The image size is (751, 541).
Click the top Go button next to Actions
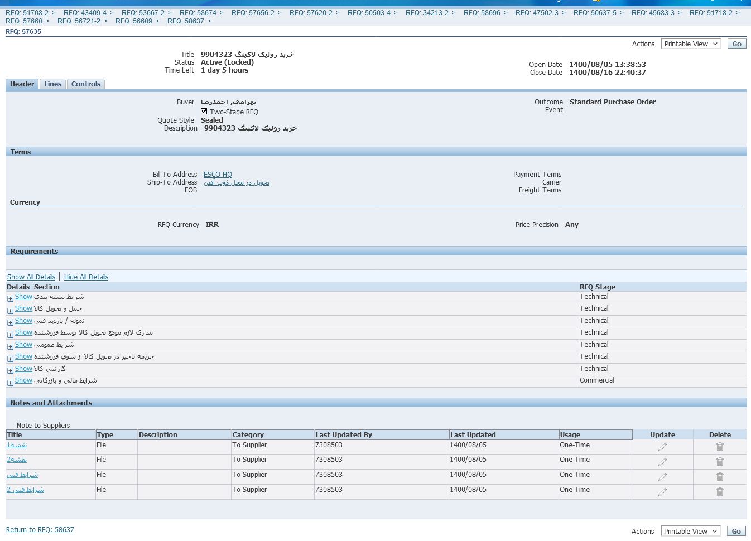(736, 44)
